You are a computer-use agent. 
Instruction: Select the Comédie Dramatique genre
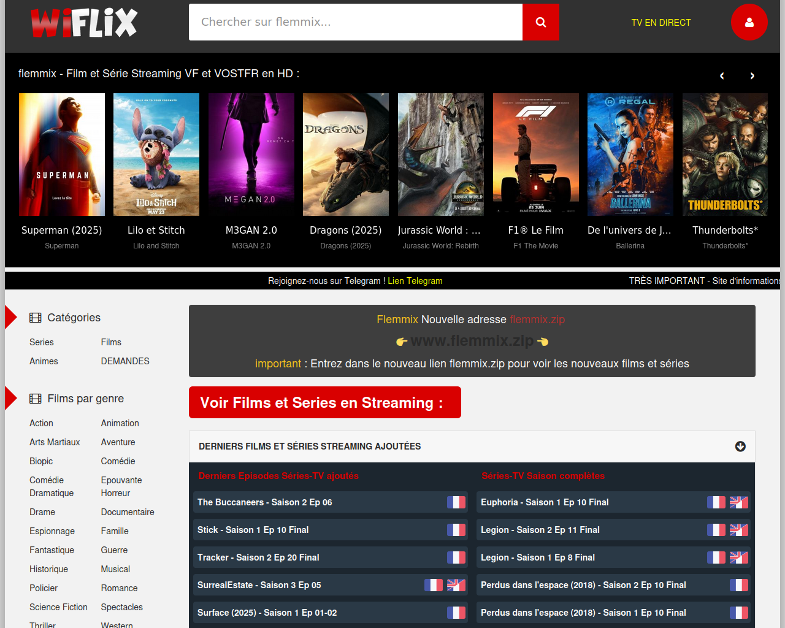(52, 486)
